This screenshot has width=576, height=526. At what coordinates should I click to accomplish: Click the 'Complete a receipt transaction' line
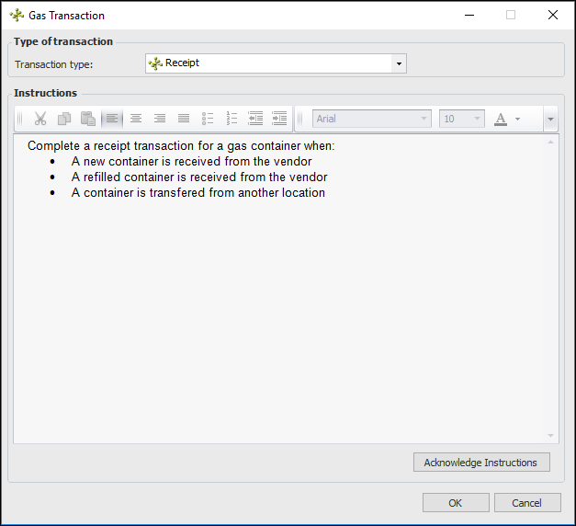181,146
